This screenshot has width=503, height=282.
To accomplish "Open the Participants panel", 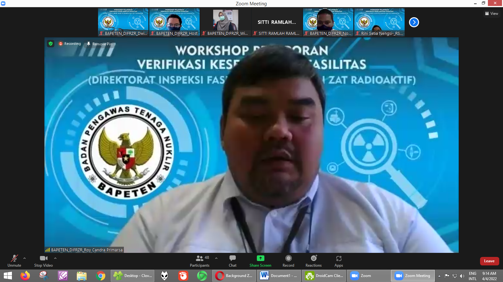I will tap(200, 261).
